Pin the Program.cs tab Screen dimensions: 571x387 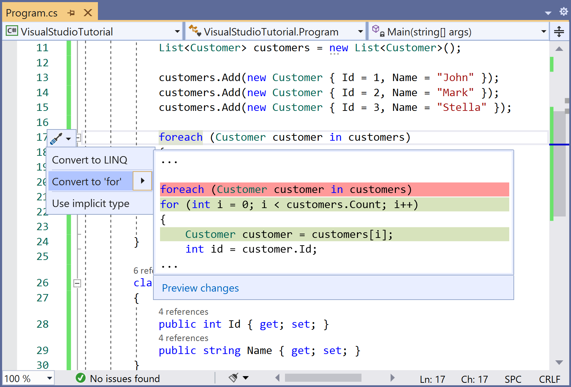pyautogui.click(x=71, y=13)
